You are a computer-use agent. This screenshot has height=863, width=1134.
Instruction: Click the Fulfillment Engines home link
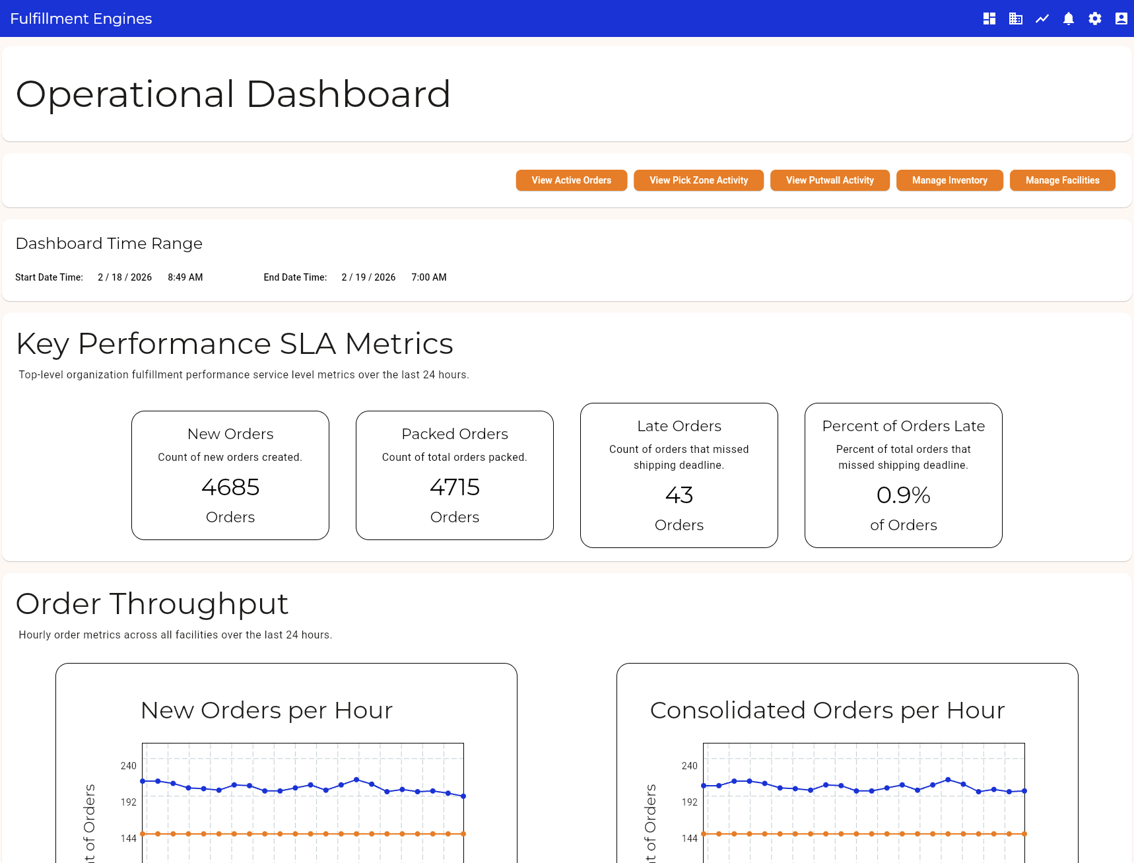pyautogui.click(x=81, y=18)
